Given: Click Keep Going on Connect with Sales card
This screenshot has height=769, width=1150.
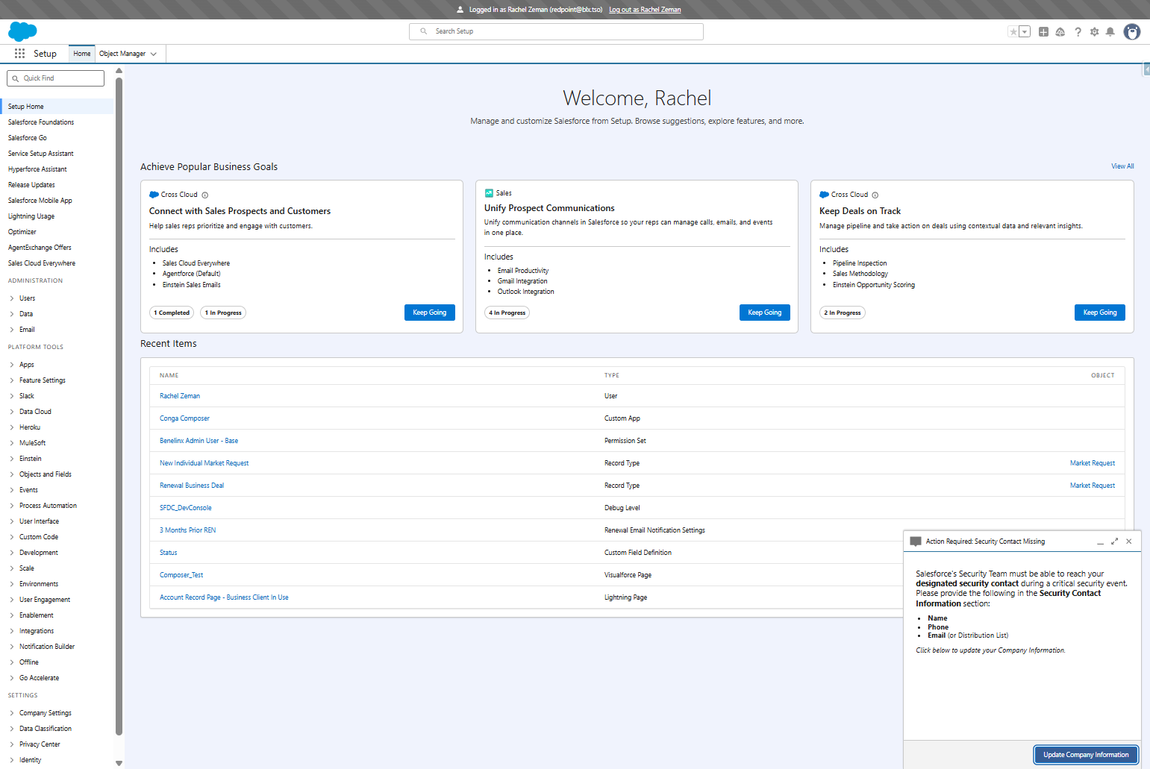Looking at the screenshot, I should pos(430,313).
